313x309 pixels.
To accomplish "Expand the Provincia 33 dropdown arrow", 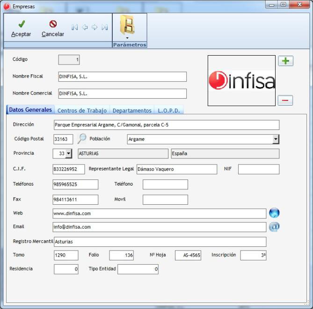I will click(x=68, y=154).
